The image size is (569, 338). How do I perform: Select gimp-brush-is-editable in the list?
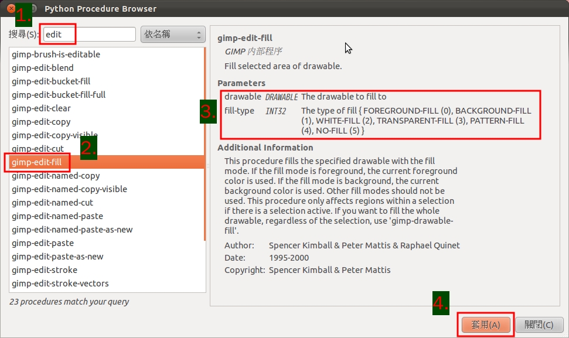[x=107, y=54]
